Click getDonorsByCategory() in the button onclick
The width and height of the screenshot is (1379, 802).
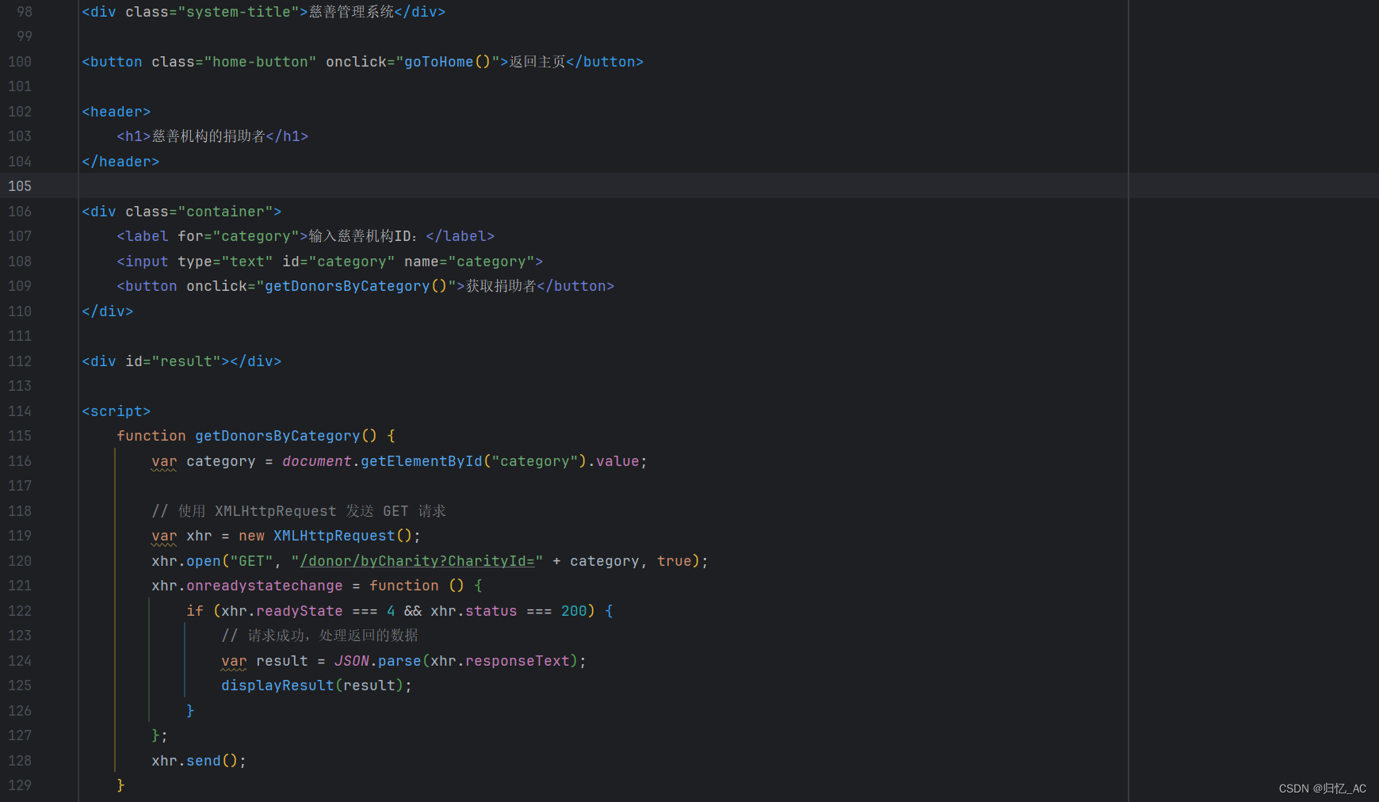(356, 286)
